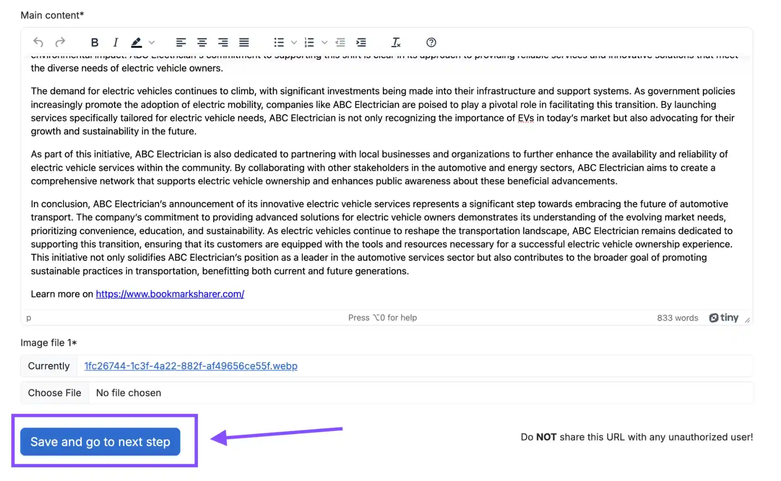The width and height of the screenshot is (781, 481).
Task: Toggle bold formatting
Action: point(94,42)
